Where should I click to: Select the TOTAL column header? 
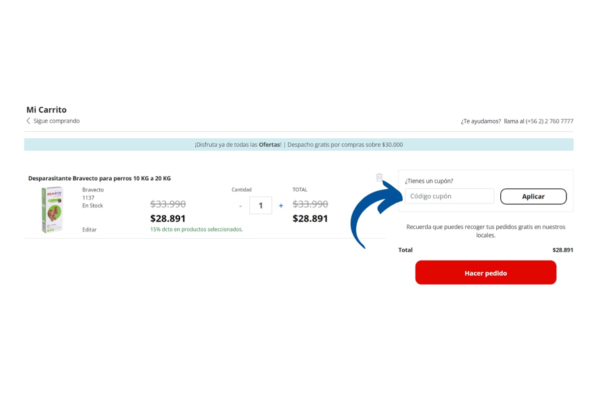click(300, 189)
